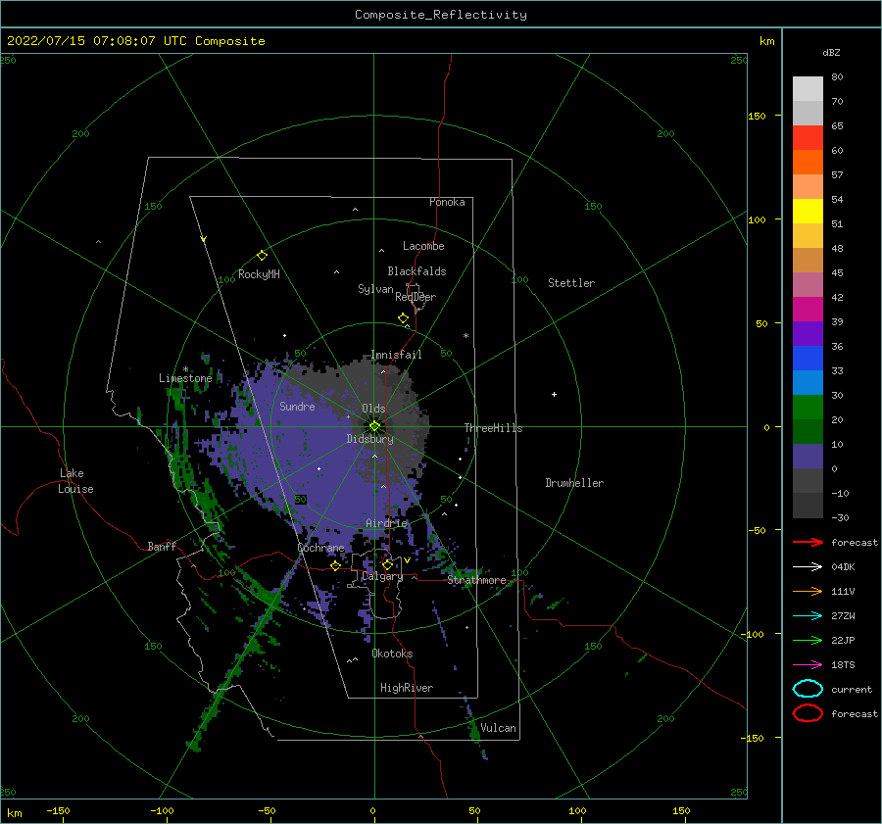Click the km unit label at top right
This screenshot has height=824, width=882.
coord(766,41)
